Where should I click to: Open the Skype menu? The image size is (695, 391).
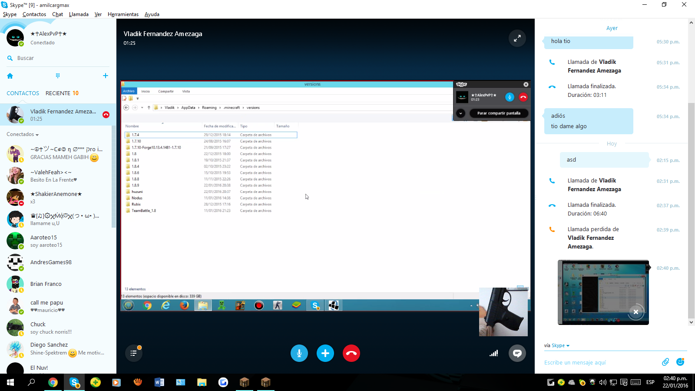coord(10,14)
